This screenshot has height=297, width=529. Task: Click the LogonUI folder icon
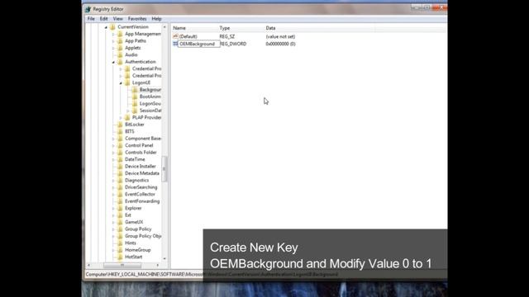[127, 82]
